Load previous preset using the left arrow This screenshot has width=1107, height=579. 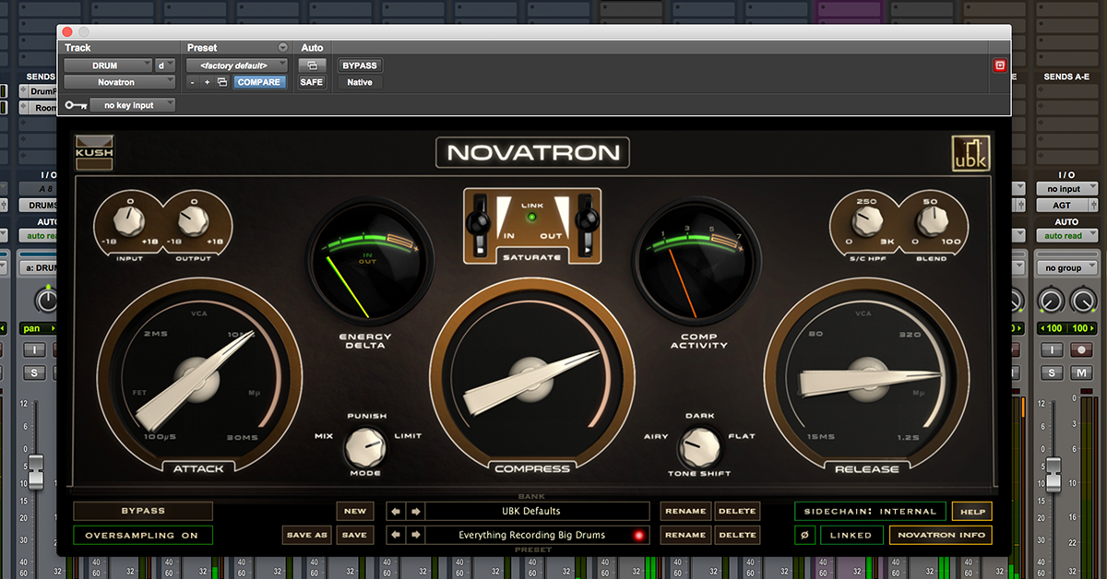coord(396,535)
